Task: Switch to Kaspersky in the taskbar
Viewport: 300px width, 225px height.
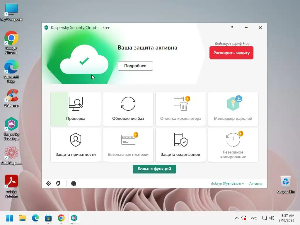Action: 74,218
